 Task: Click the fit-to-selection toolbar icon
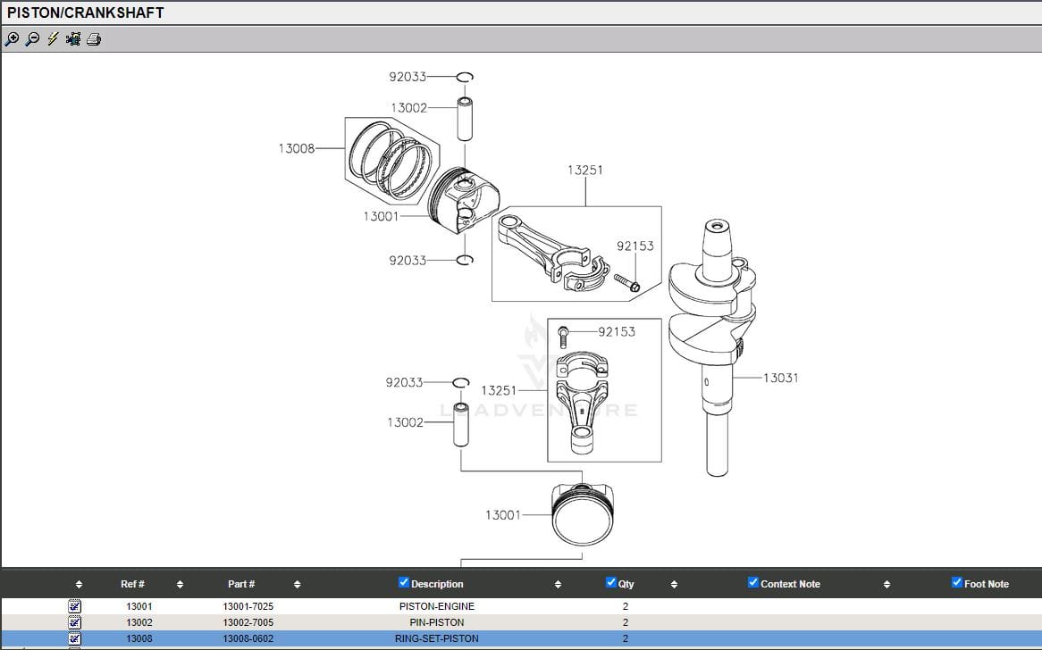(73, 38)
